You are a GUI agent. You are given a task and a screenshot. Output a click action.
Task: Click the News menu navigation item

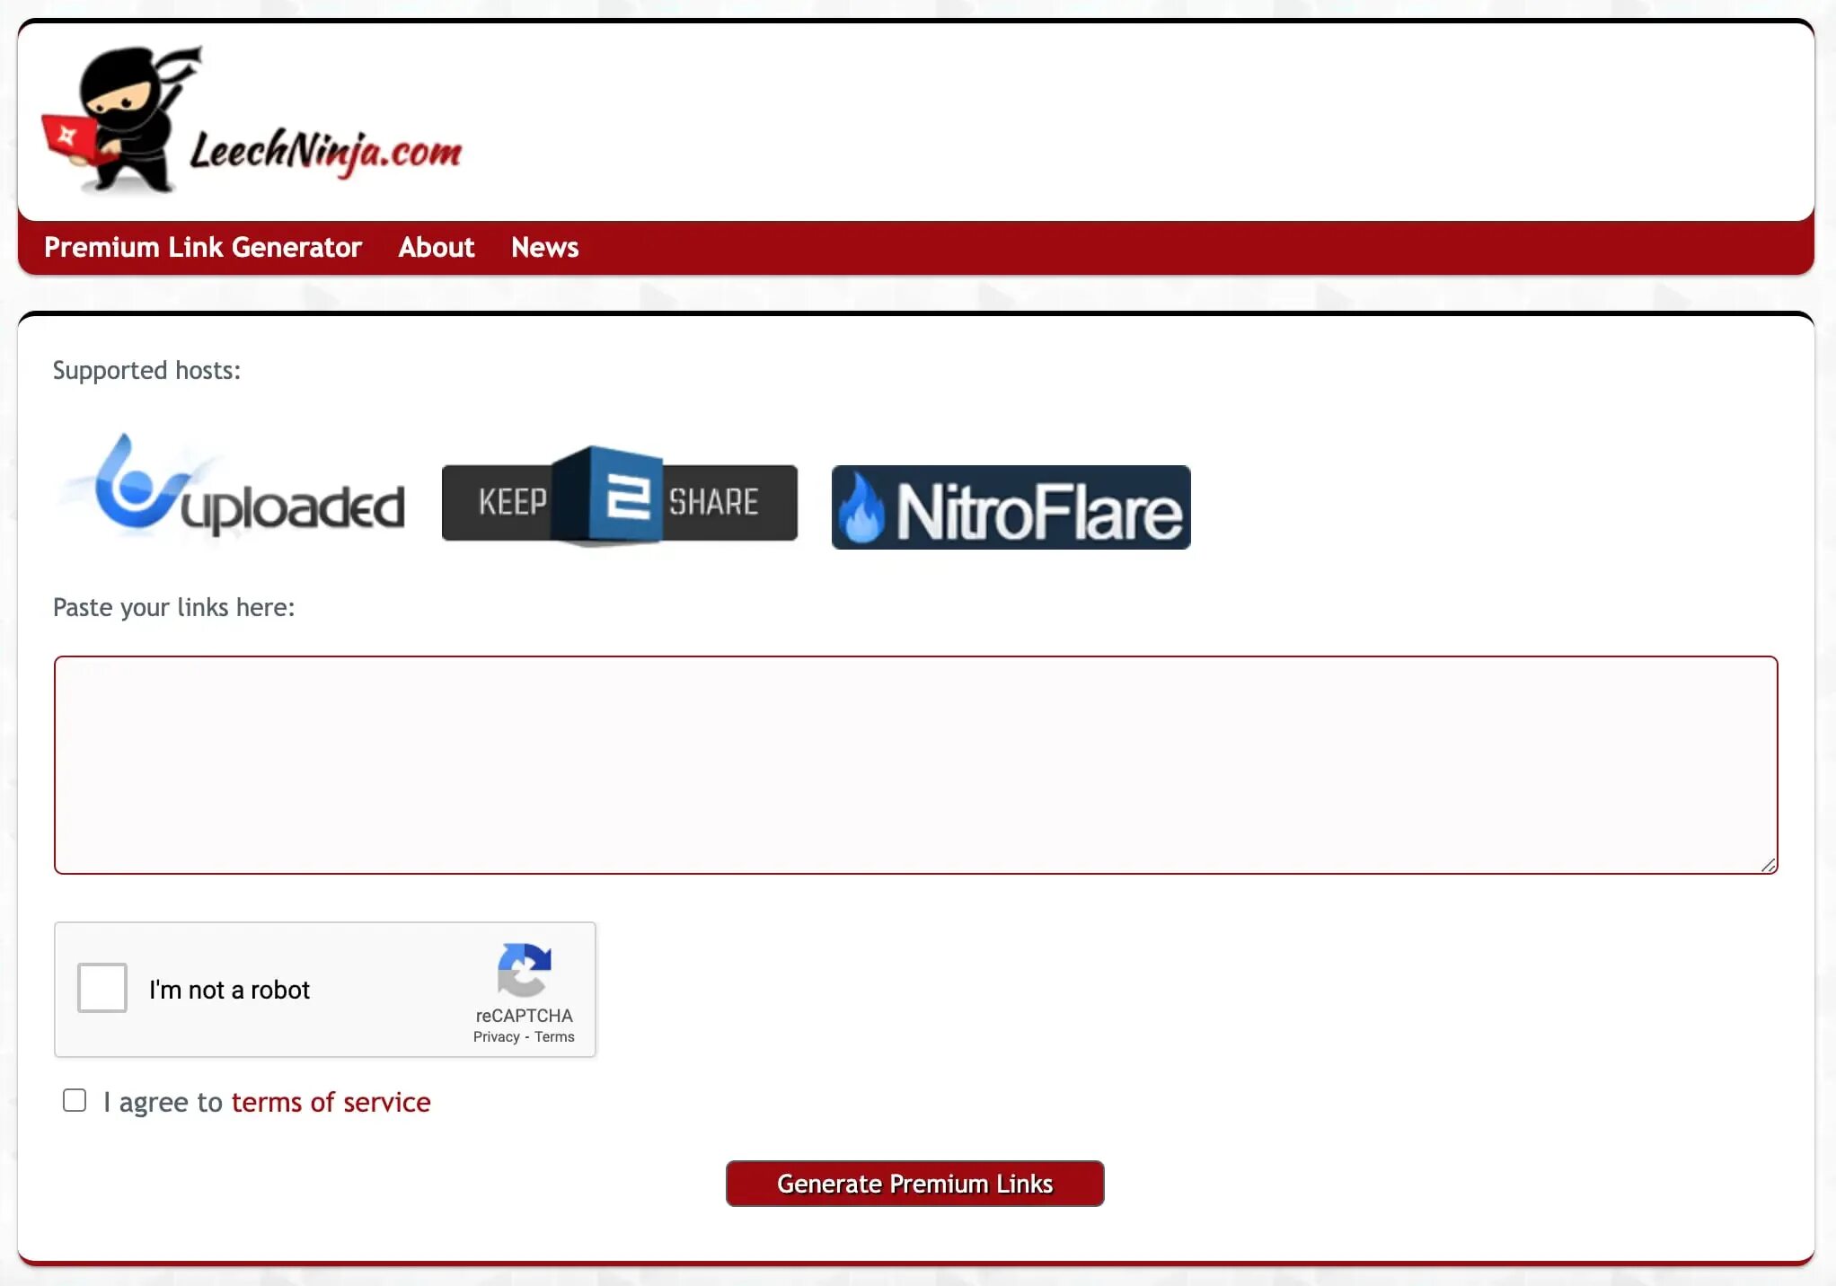click(545, 247)
